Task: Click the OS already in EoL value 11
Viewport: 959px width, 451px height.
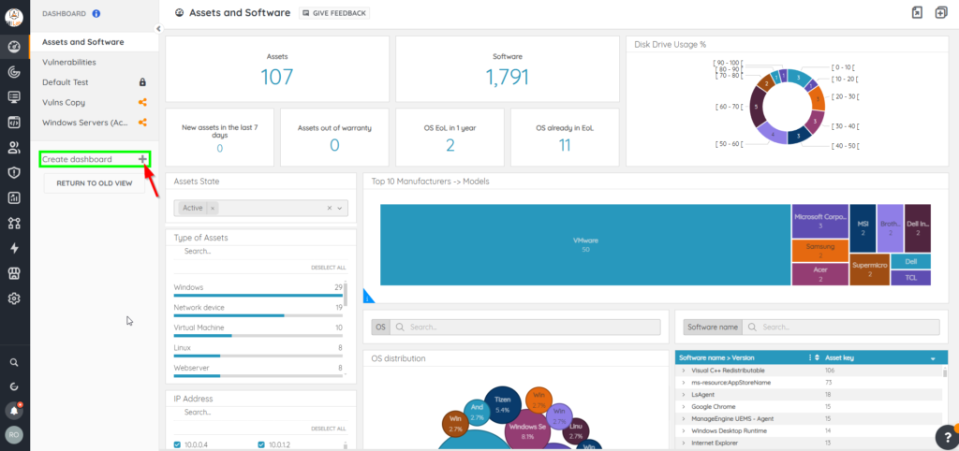Action: [x=565, y=145]
